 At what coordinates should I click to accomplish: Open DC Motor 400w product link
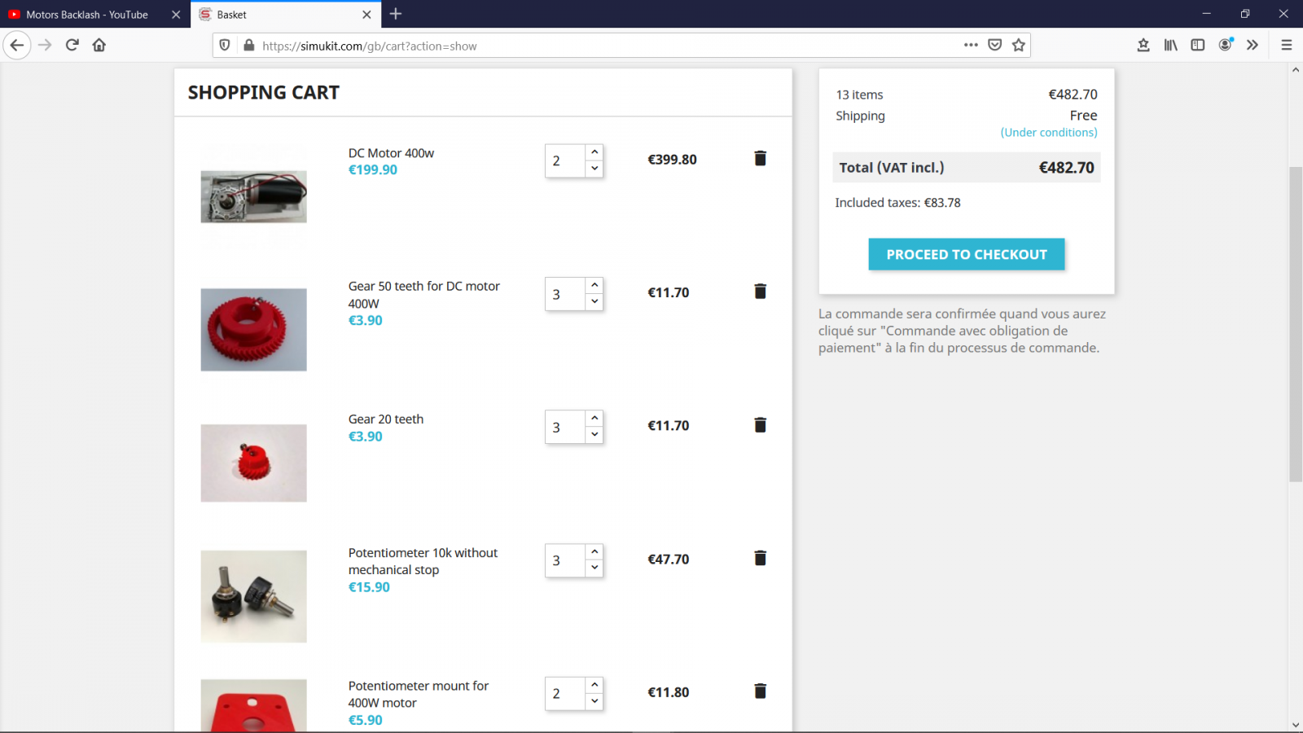coord(391,153)
